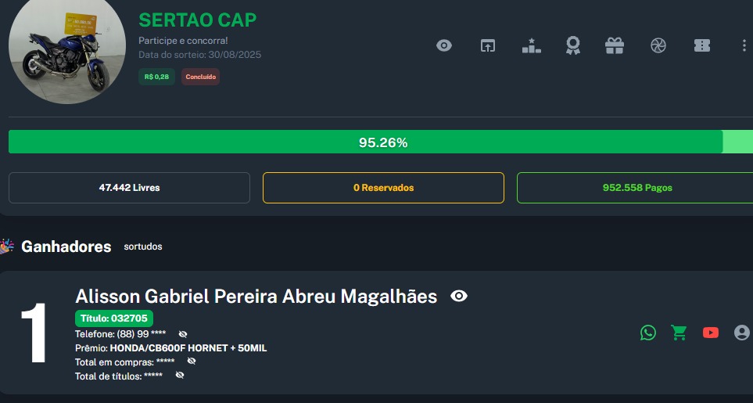
Task: Open the three-dot more options menu
Action: coord(744,45)
